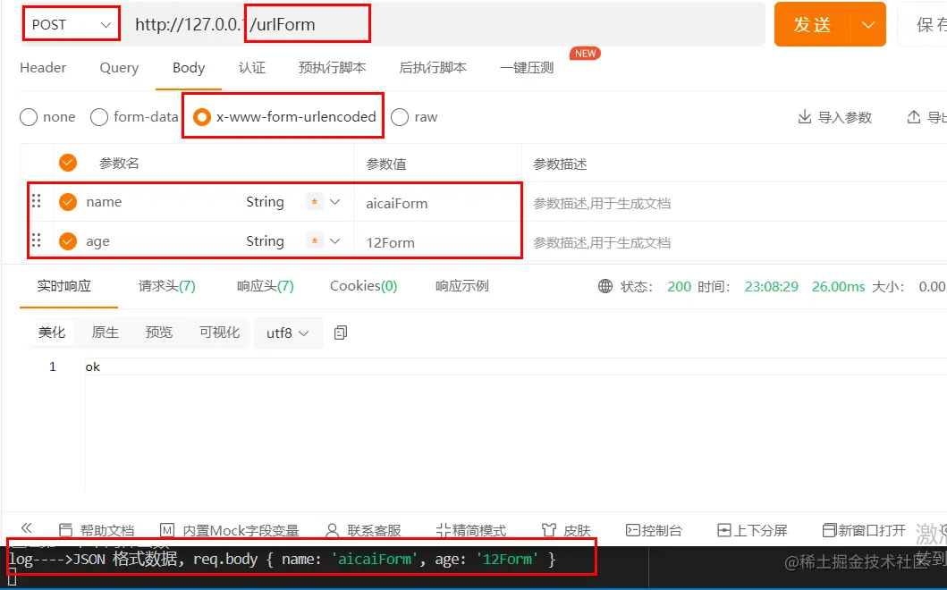Open the 控制台 console

pyautogui.click(x=654, y=530)
